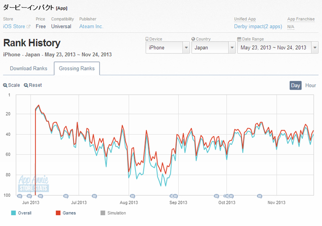Click the Free price value
This screenshot has width=322, height=226.
(x=41, y=26)
